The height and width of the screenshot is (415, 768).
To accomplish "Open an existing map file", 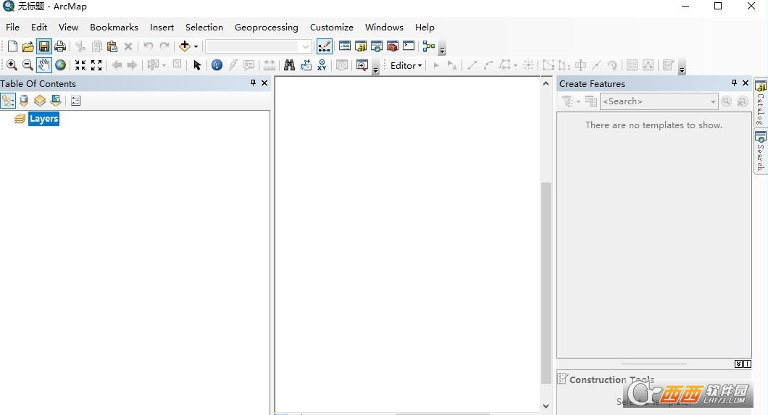I will [x=28, y=46].
